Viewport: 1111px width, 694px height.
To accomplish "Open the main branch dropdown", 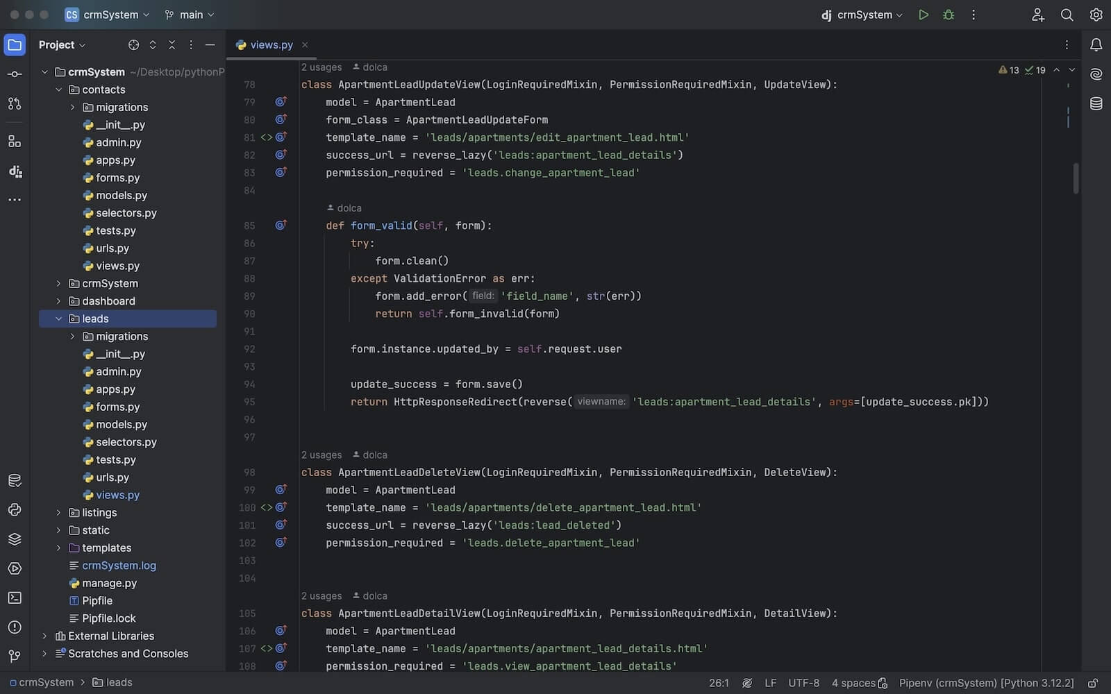I will 190,15.
